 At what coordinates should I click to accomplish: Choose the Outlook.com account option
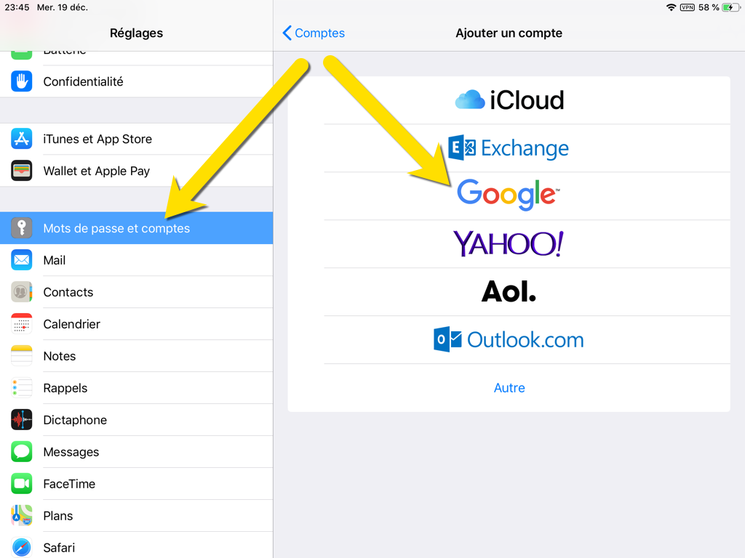(x=509, y=340)
